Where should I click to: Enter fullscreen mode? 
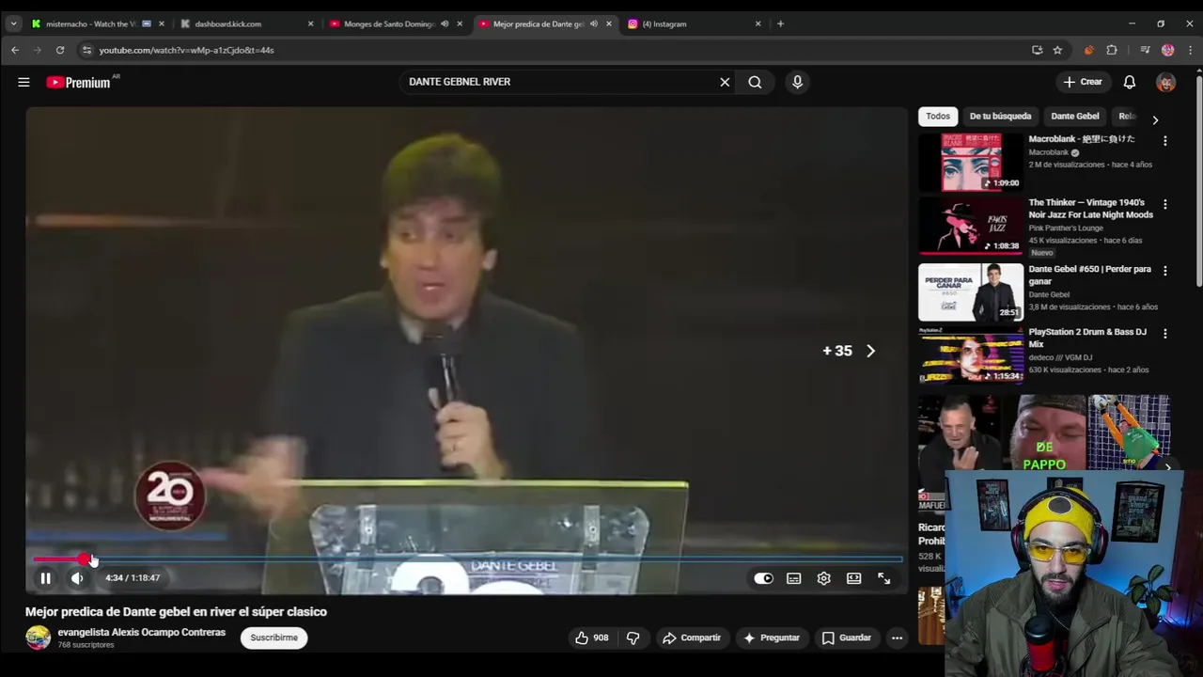883,578
